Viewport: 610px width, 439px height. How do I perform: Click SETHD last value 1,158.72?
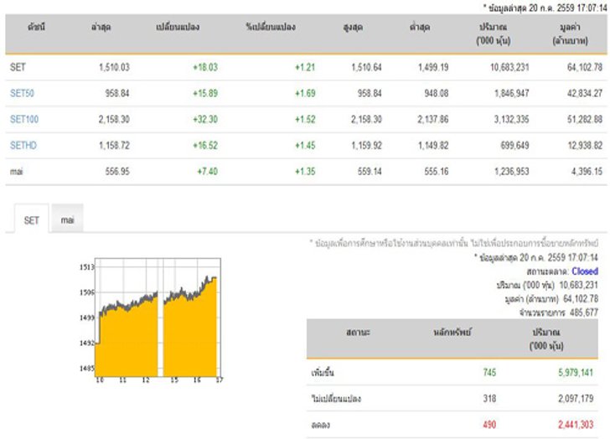point(114,146)
